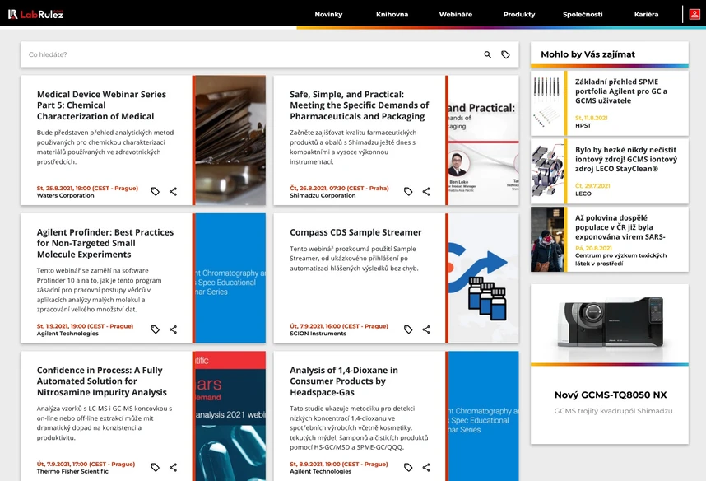Screen dimensions: 706x481
Task: Click 'Waters Corporation' company name
Action: click(x=65, y=196)
